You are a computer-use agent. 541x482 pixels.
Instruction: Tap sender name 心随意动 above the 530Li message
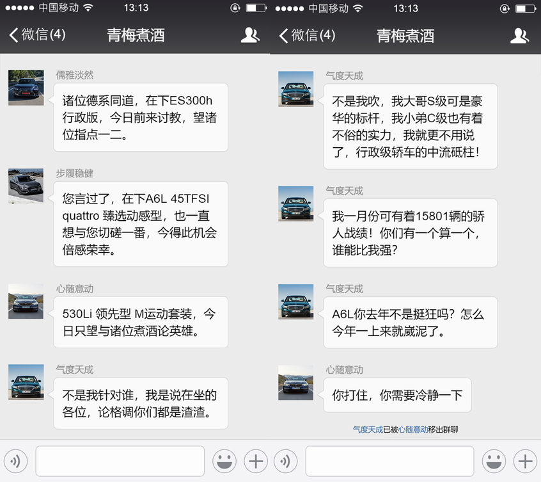point(75,289)
